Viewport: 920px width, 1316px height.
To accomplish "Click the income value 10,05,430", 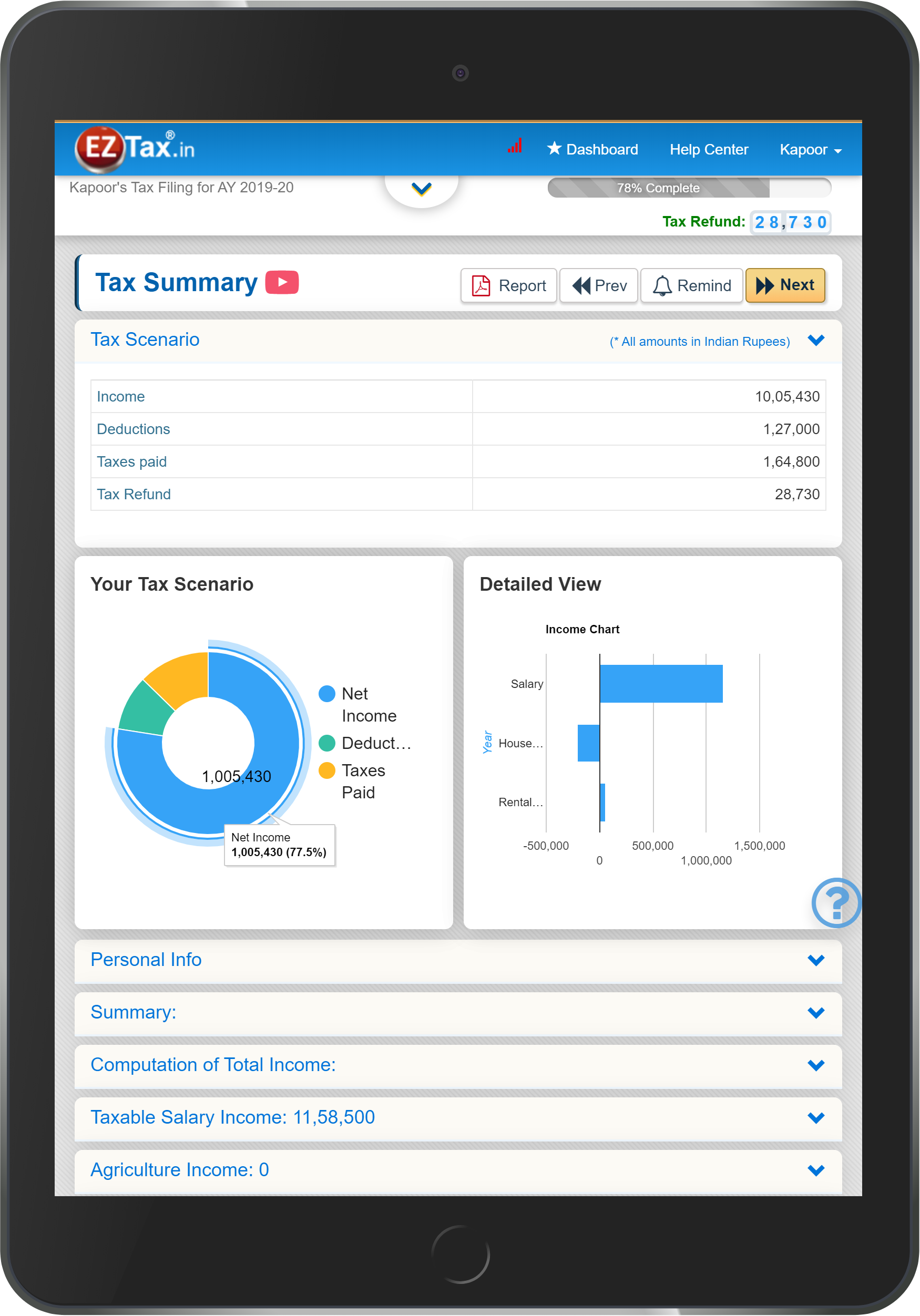I will click(x=788, y=397).
